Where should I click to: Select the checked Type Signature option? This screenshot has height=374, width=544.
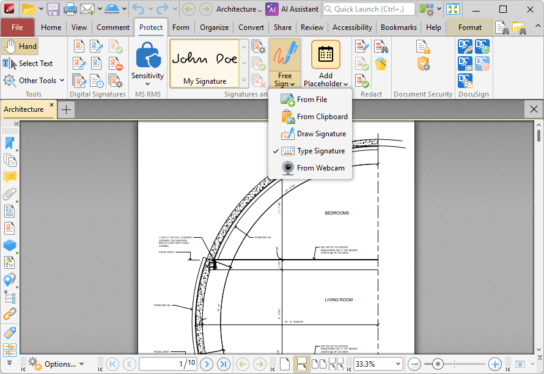310,151
